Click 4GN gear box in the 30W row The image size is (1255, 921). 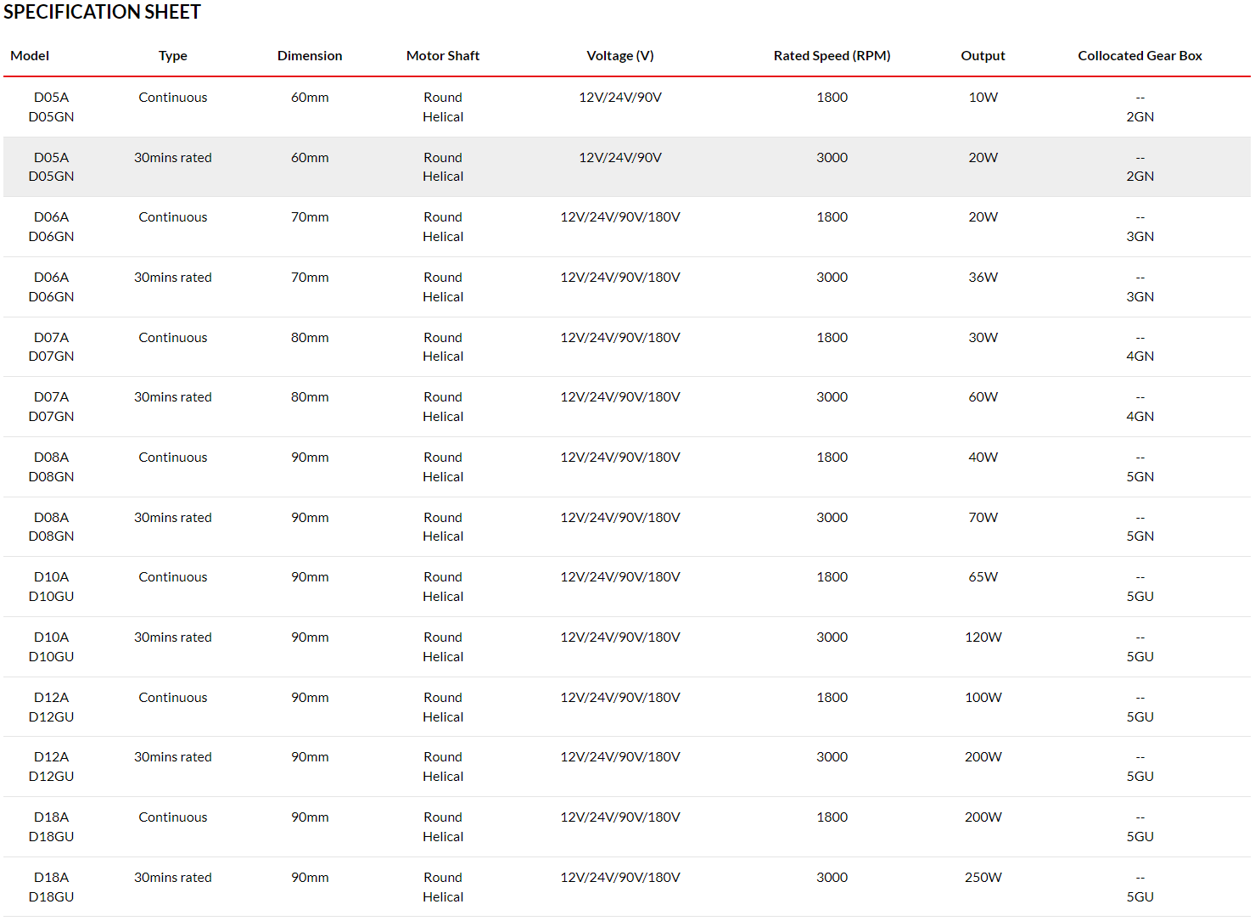point(1140,356)
